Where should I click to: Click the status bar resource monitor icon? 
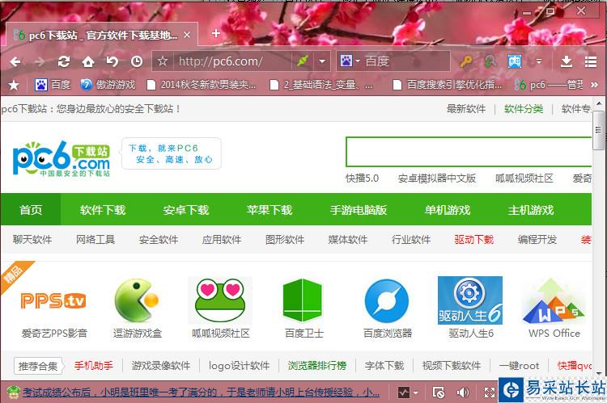[x=404, y=393]
